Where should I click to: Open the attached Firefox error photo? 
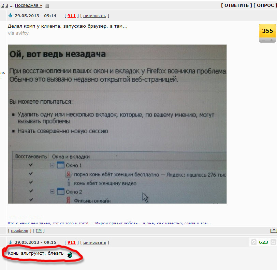coord(117,124)
